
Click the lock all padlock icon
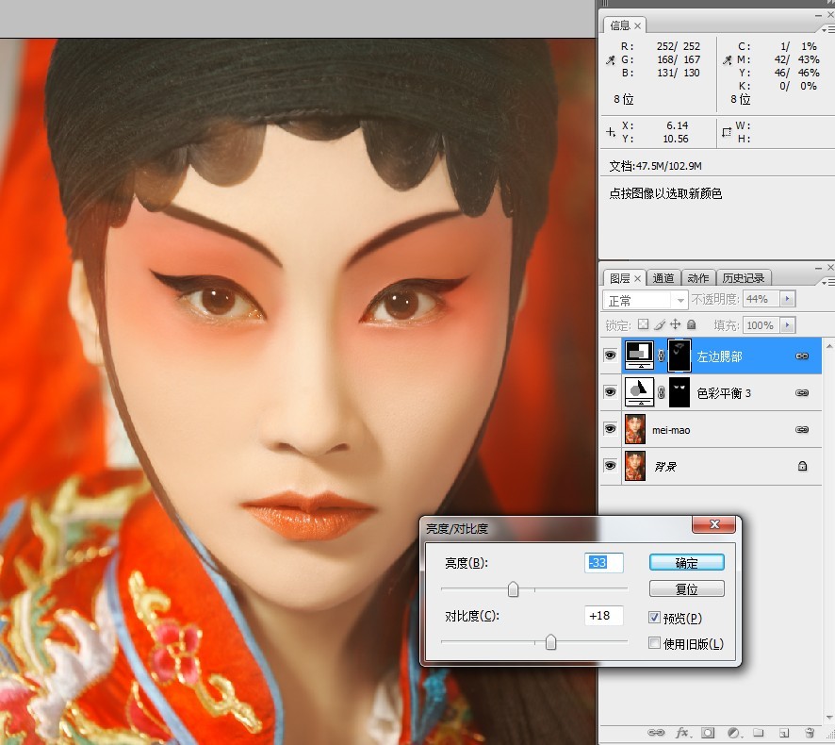pyautogui.click(x=691, y=324)
